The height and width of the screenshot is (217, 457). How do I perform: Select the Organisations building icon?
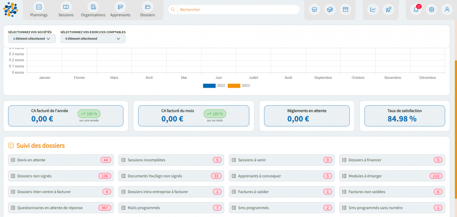click(93, 7)
